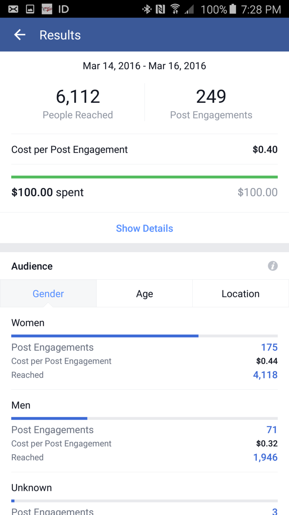This screenshot has height=515, width=289.
Task: Tap the Men post engagements value 71
Action: pyautogui.click(x=272, y=430)
